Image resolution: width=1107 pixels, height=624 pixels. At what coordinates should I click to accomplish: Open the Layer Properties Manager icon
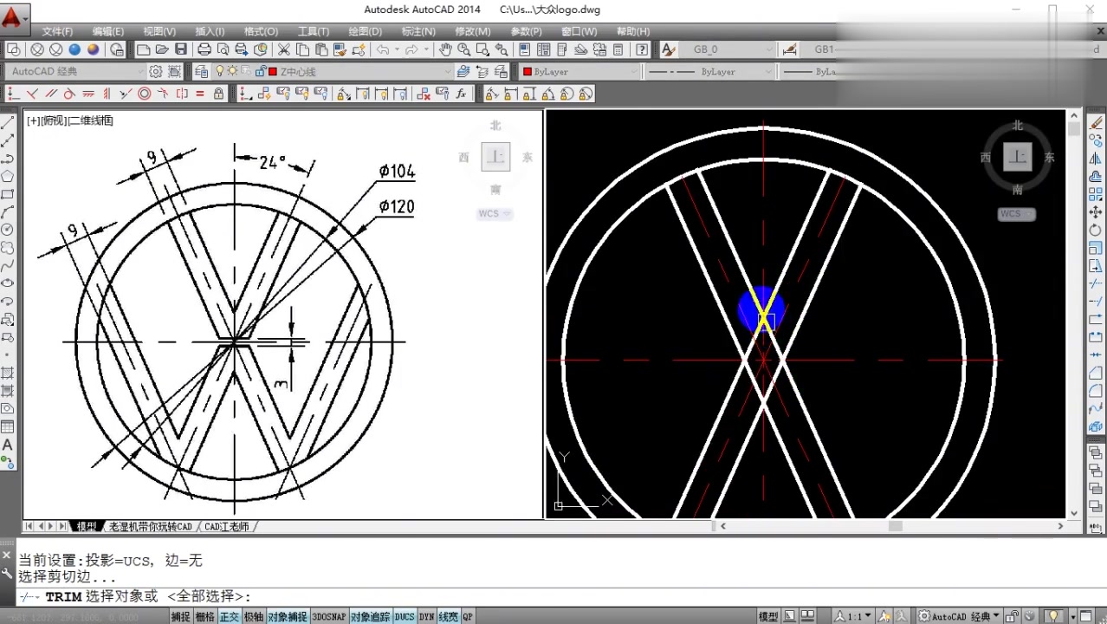click(203, 71)
